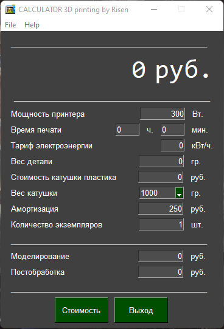Click the Стоимость катушки пластика label
Viewport: 224px width, 329px height.
(x=64, y=178)
